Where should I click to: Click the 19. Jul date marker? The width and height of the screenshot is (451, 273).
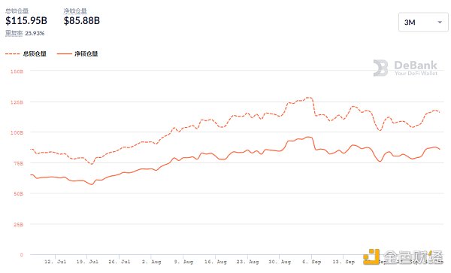point(87,262)
